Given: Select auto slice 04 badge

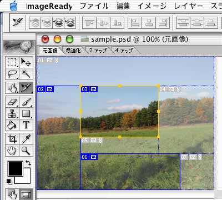Looking at the screenshot, I should [x=170, y=89].
